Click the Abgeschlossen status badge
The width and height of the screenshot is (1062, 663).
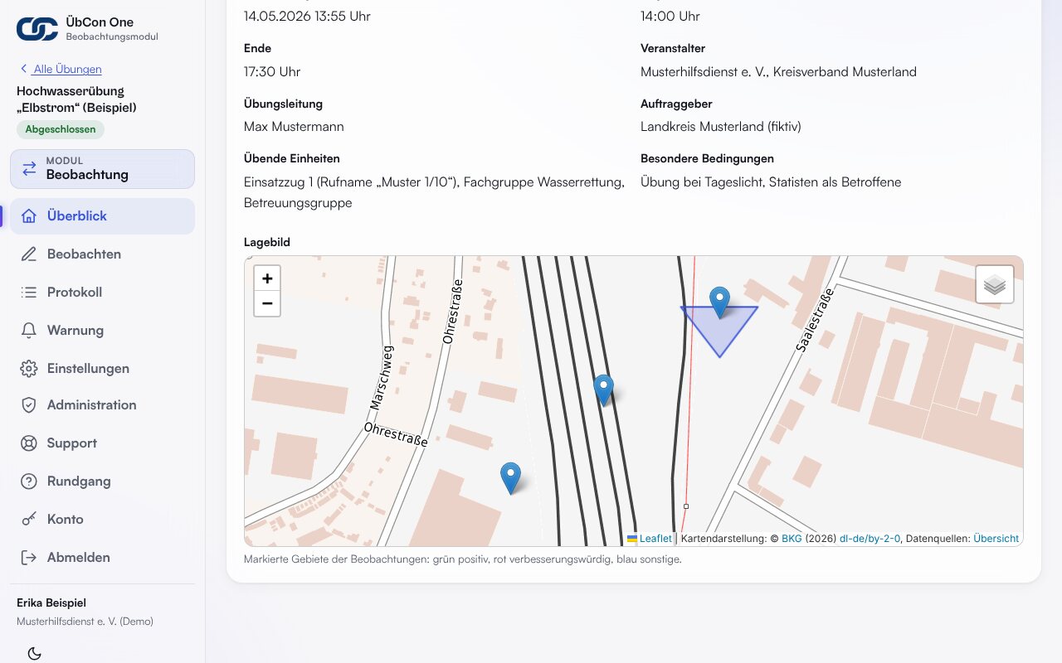(x=61, y=129)
